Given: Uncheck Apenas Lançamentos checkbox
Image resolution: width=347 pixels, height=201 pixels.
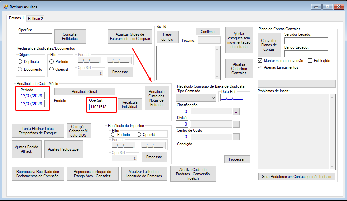Looking at the screenshot, I should coord(260,67).
